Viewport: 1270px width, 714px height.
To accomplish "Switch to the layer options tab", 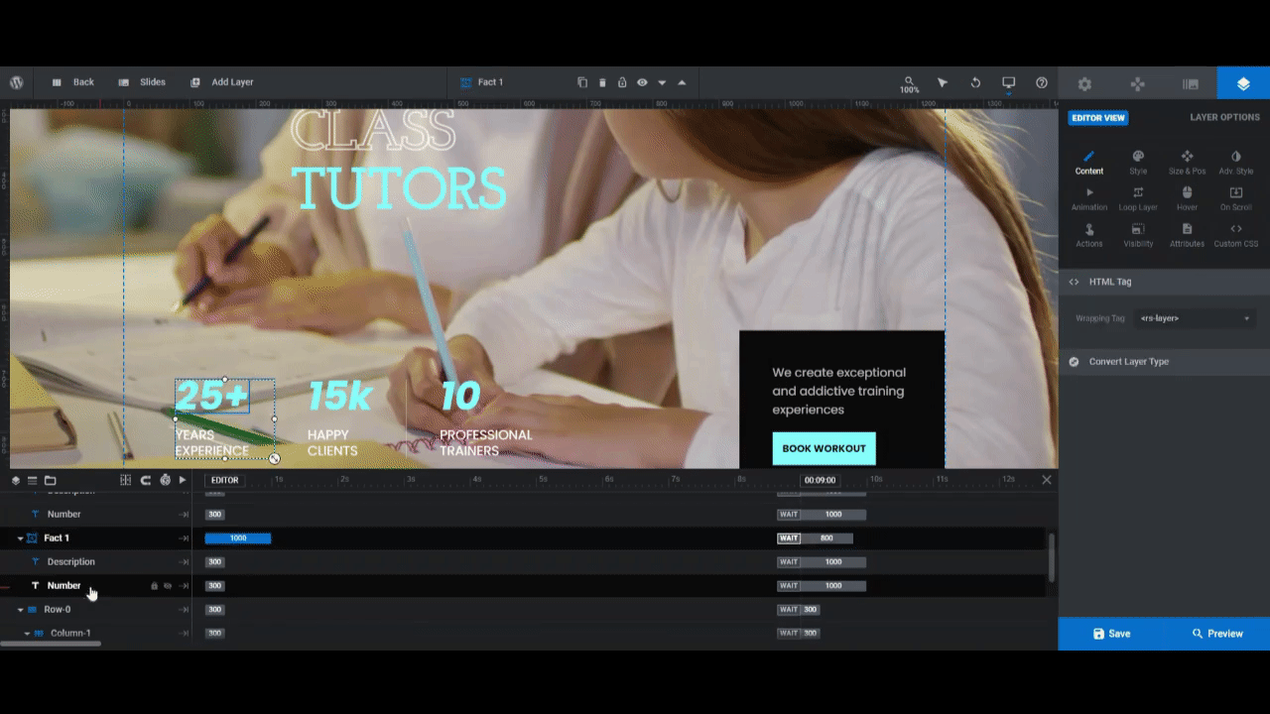I will (x=1243, y=84).
